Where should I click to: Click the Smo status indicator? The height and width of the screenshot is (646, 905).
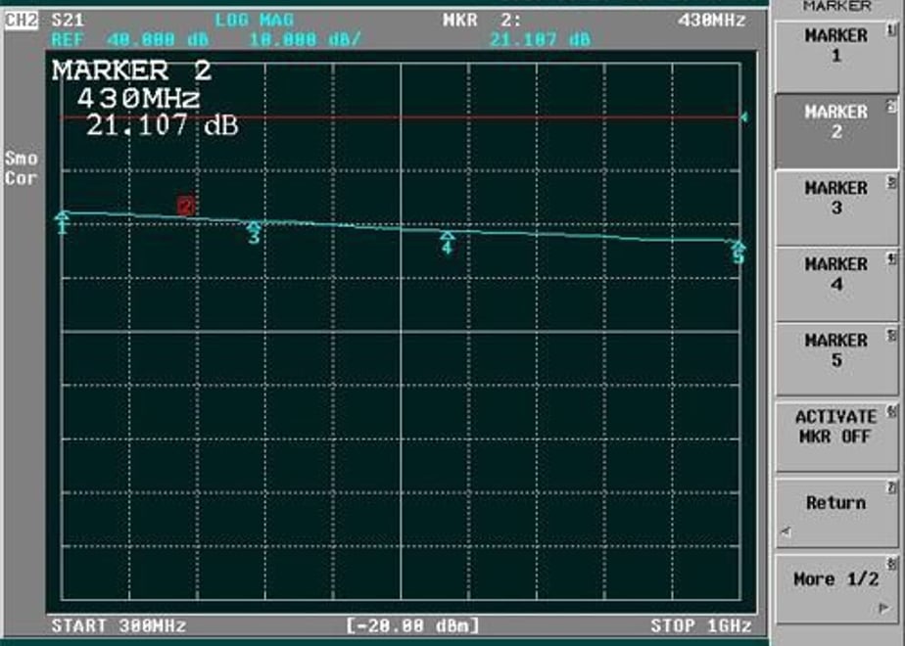(x=22, y=158)
